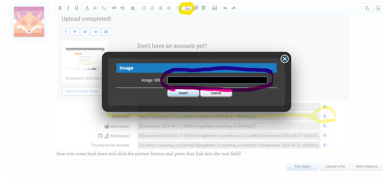Close the Image dialog with X

click(285, 59)
